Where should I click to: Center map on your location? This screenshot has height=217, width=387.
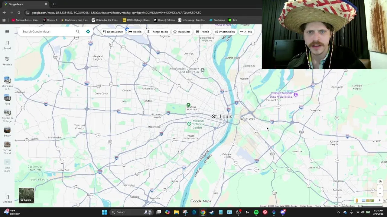tap(380, 182)
